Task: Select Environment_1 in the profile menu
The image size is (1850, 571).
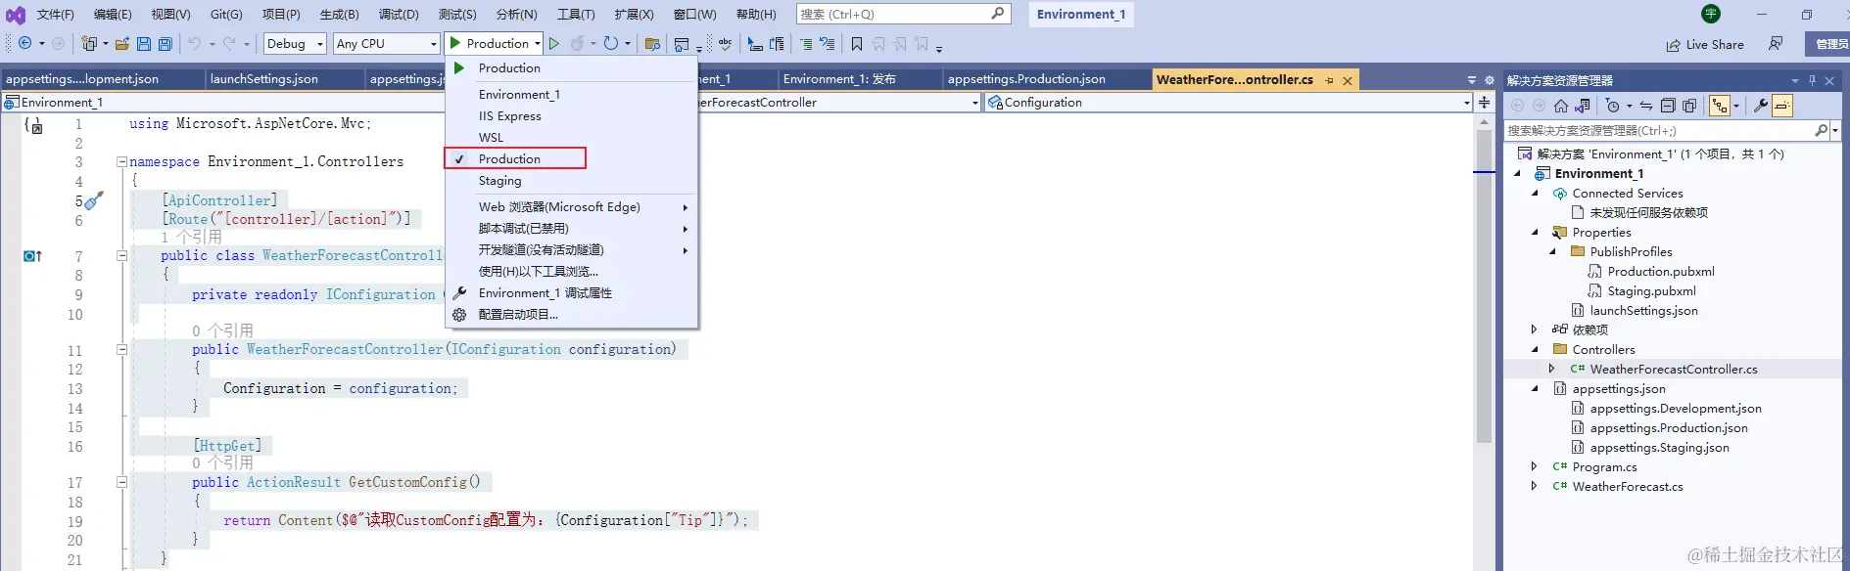Action: 570,95
